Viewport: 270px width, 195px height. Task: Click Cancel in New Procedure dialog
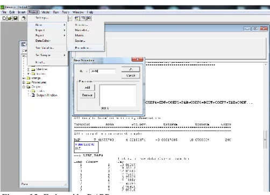[131, 76]
